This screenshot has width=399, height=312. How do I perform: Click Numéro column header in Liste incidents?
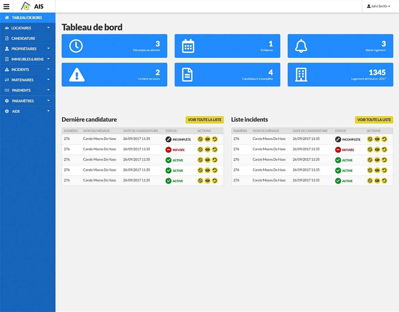(x=240, y=131)
